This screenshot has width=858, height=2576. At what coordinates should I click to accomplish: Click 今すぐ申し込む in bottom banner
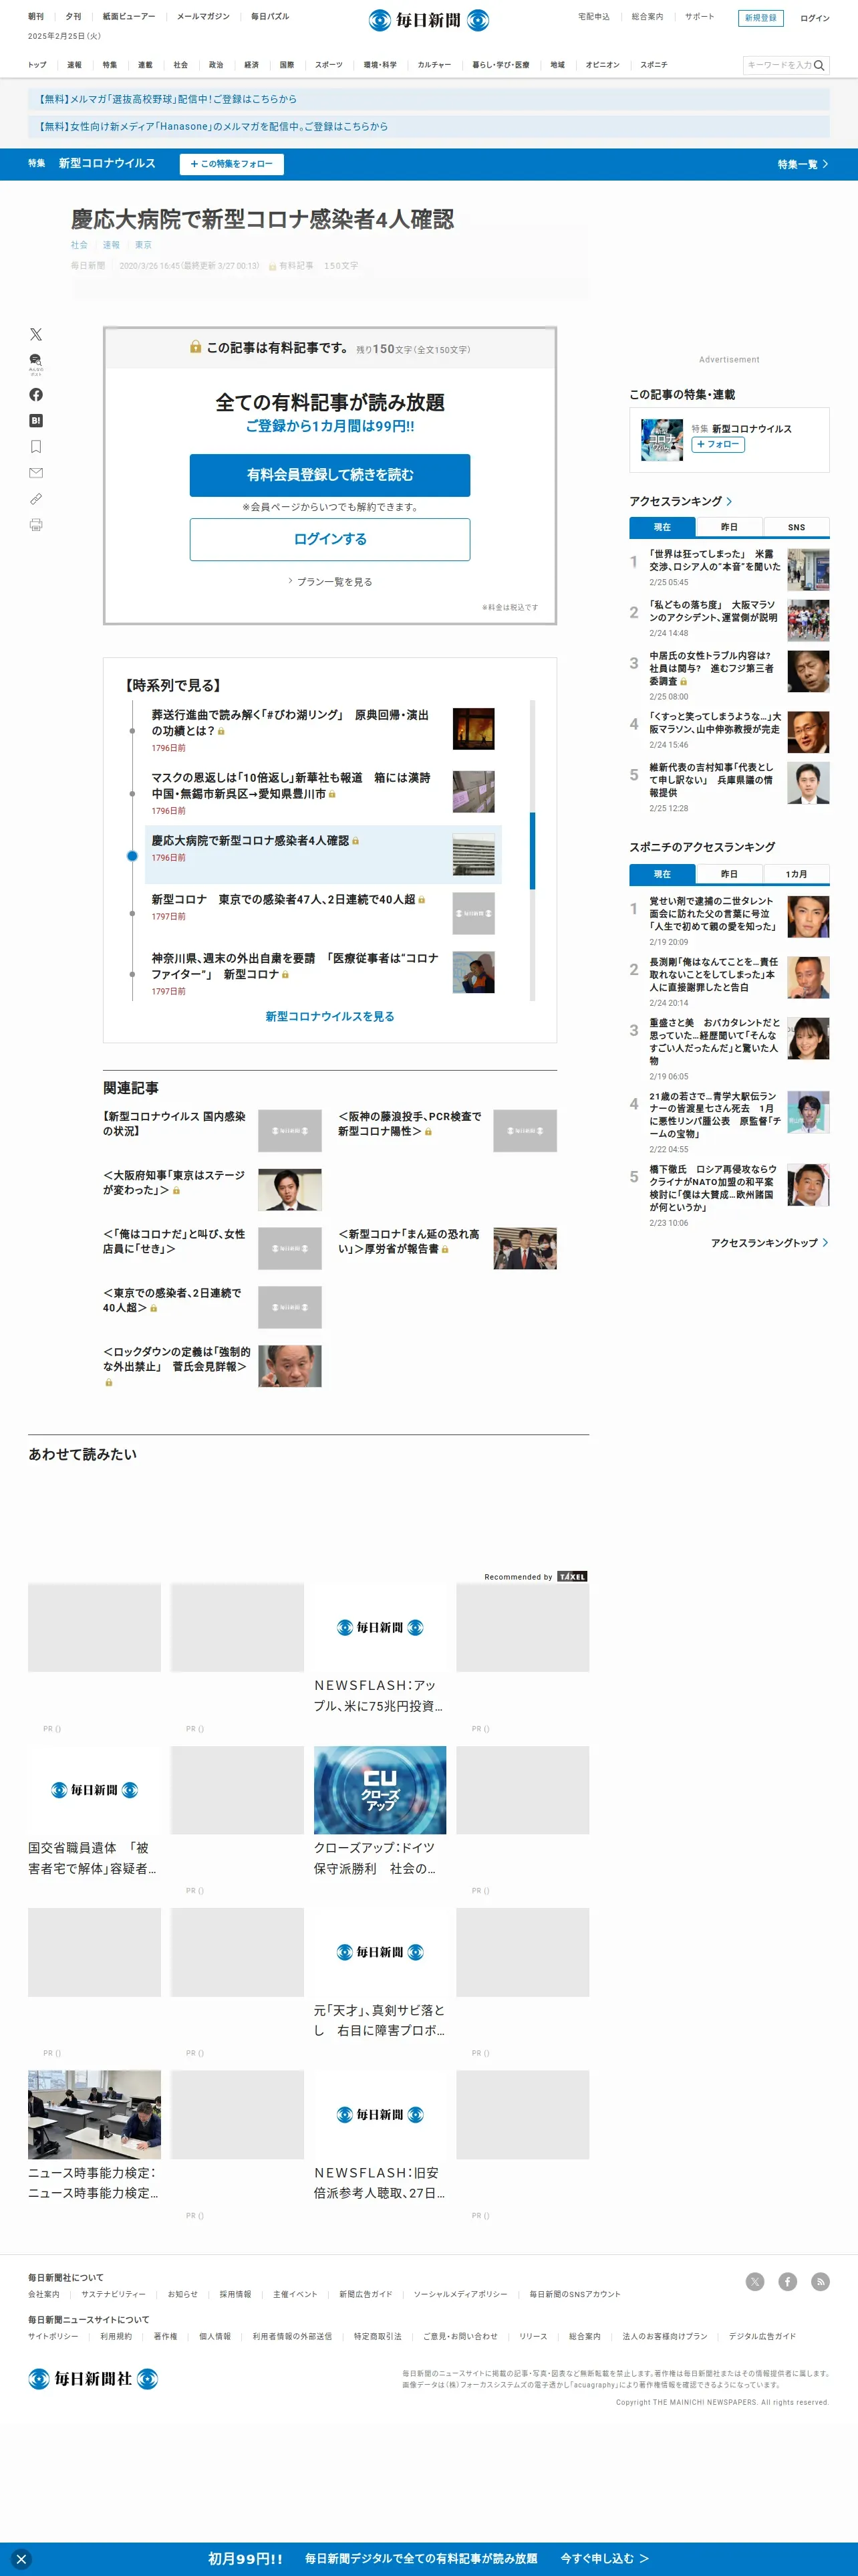pos(604,2559)
